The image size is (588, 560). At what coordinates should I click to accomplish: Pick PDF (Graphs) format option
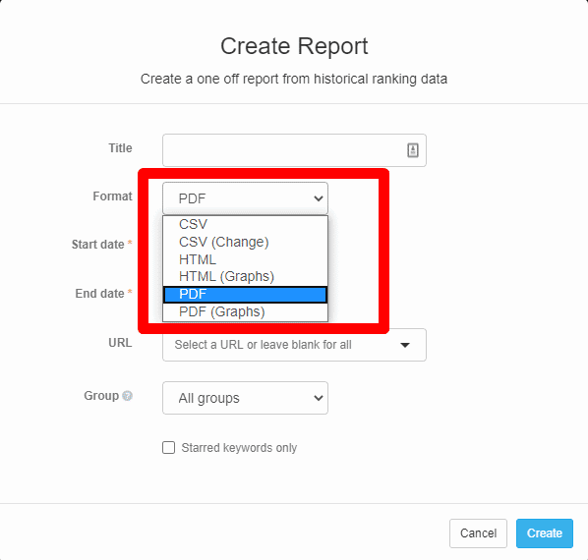coord(245,311)
